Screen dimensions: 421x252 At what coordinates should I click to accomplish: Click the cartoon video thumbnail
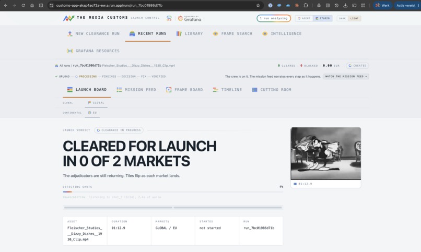(326, 153)
